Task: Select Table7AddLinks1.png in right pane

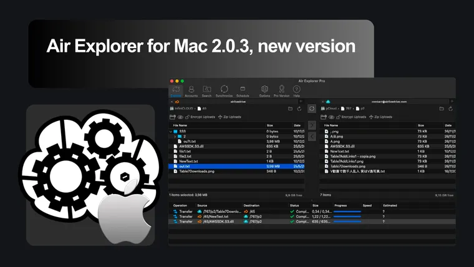Action: point(387,161)
